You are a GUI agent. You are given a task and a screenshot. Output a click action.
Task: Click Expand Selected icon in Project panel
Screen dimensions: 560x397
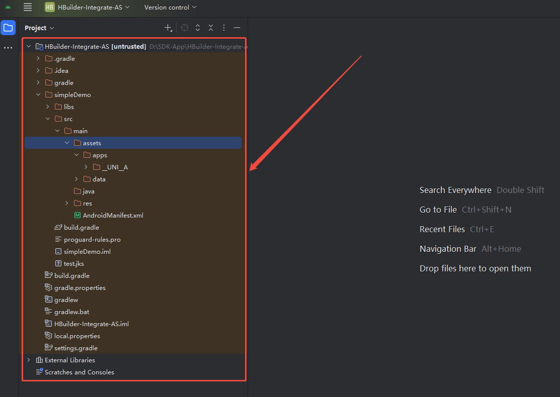(x=198, y=28)
